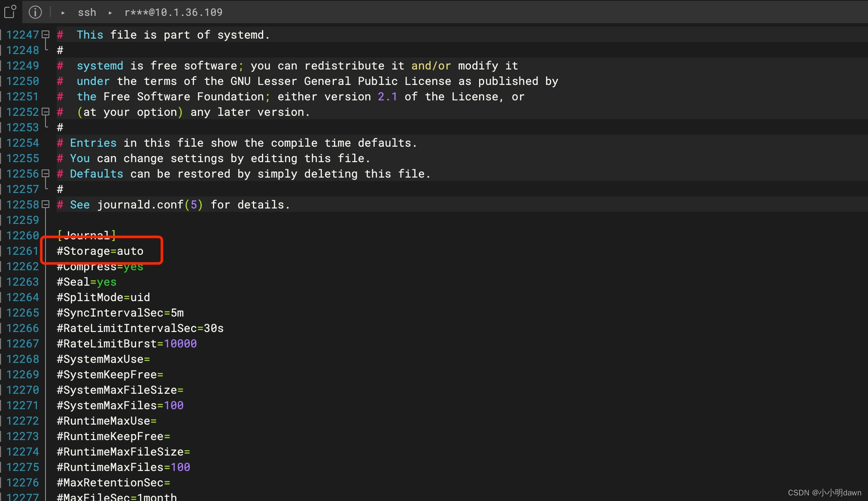Click the #SplitMode=uid text
Image resolution: width=868 pixels, height=501 pixels.
pyautogui.click(x=103, y=297)
